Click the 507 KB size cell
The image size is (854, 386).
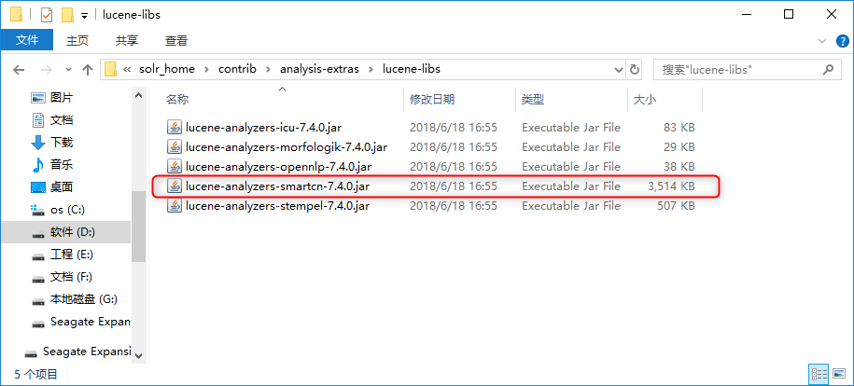click(x=677, y=206)
